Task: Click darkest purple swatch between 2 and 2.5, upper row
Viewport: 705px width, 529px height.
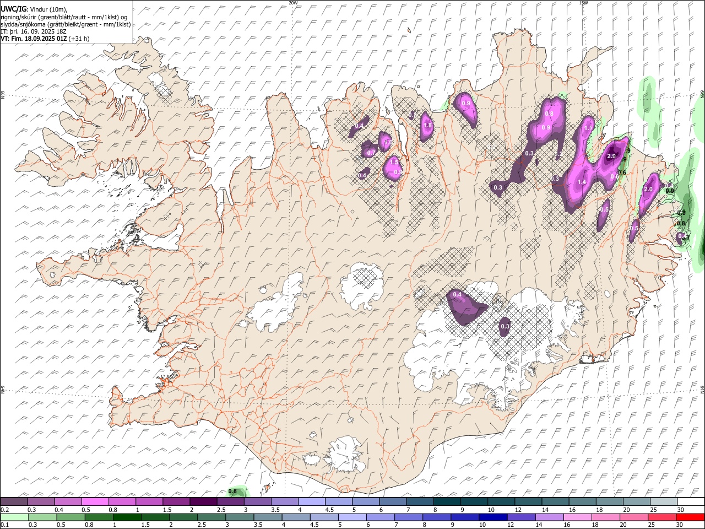Action: (203, 502)
